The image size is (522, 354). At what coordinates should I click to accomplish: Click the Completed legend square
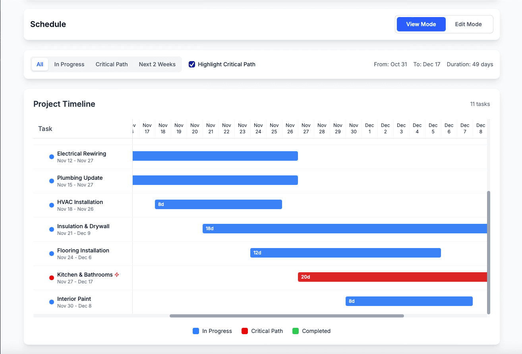pyautogui.click(x=295, y=331)
